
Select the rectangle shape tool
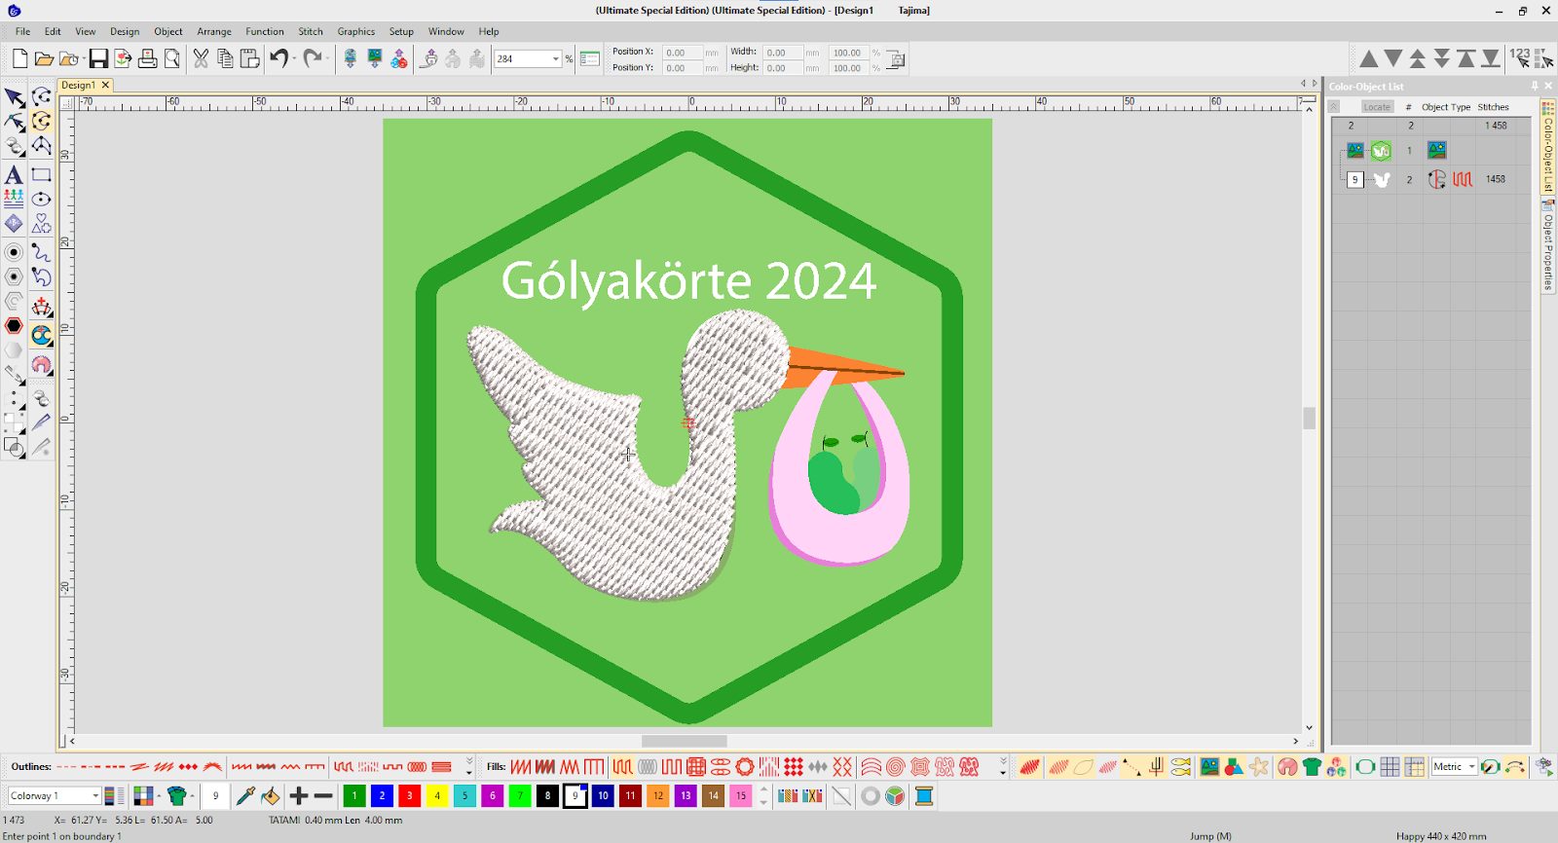click(x=41, y=175)
